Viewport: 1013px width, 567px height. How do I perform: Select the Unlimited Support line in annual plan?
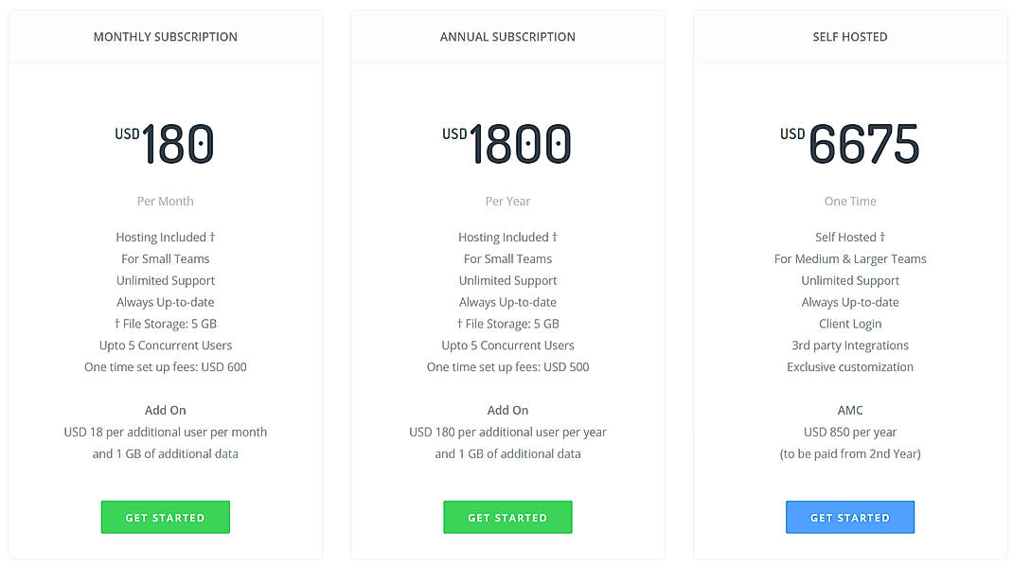click(x=507, y=280)
